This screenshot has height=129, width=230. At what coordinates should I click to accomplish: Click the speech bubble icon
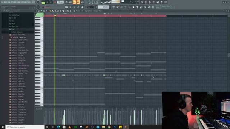tap(165, 2)
